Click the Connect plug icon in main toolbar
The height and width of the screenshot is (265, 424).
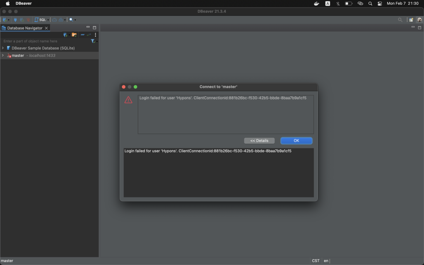point(15,20)
